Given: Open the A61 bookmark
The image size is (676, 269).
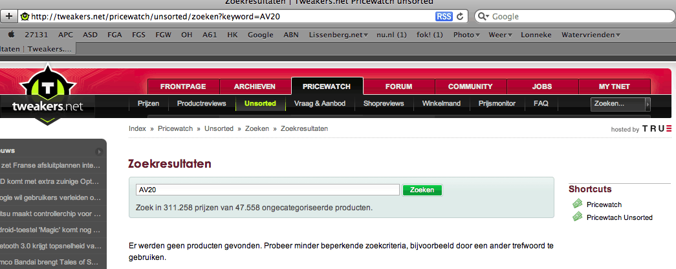Looking at the screenshot, I should (x=210, y=35).
